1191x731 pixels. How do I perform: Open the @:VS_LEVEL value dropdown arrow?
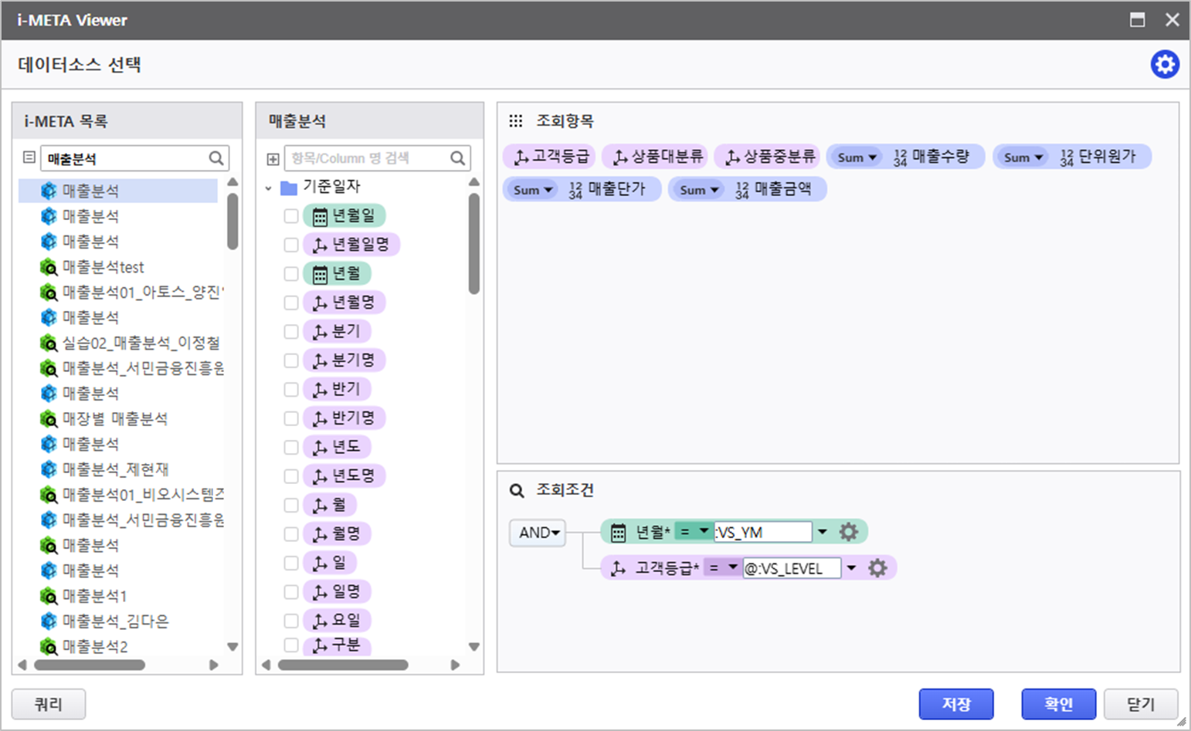pos(851,568)
